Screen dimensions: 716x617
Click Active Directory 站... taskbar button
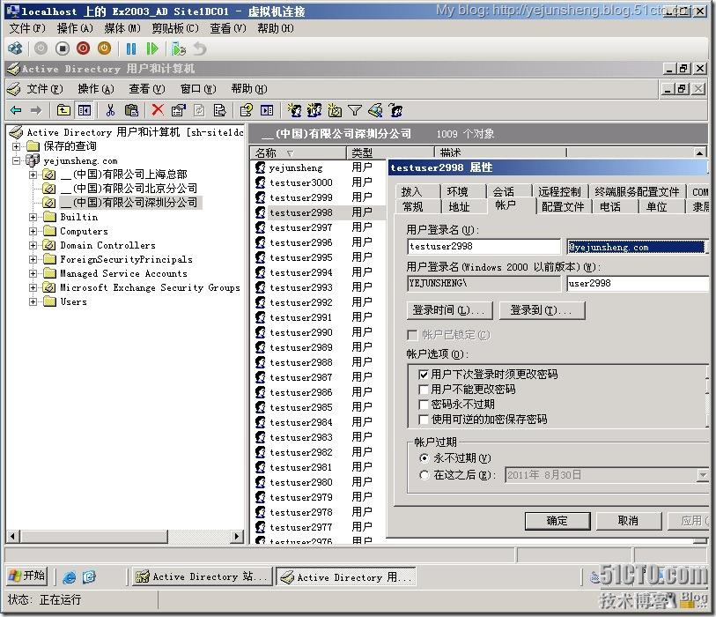coord(202,576)
